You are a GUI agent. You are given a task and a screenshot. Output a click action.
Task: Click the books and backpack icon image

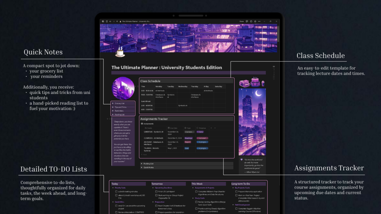coord(252,82)
